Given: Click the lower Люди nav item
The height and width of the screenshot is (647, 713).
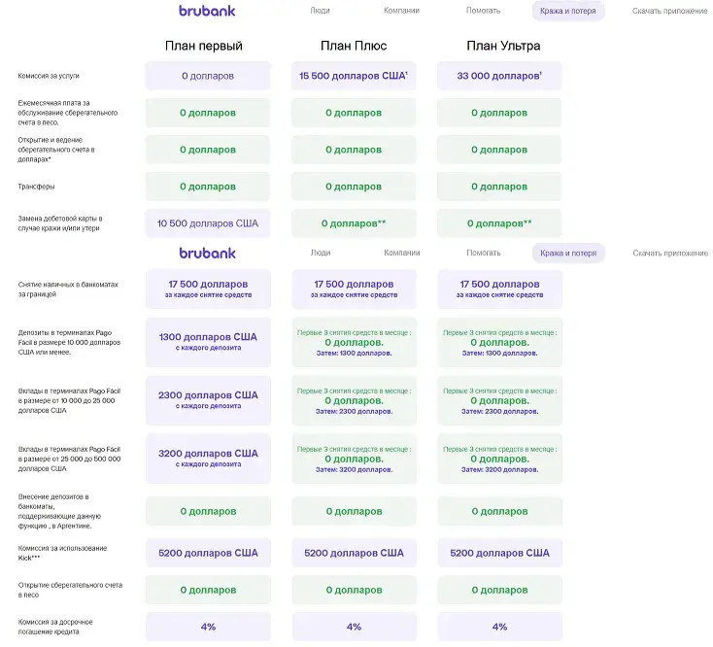Looking at the screenshot, I should click(x=321, y=253).
